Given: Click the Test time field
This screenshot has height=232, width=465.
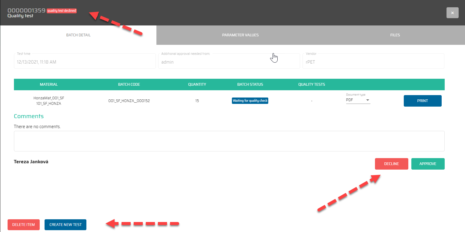Looking at the screenshot, I should [x=85, y=62].
